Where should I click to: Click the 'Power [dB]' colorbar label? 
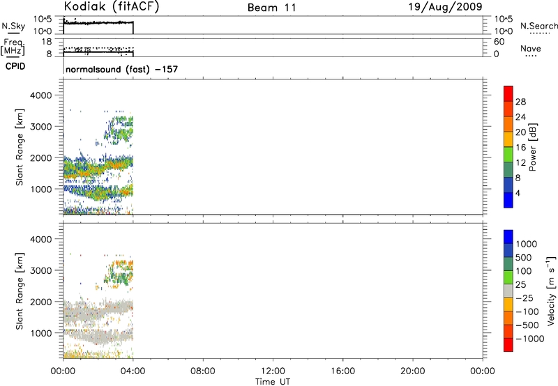point(533,147)
